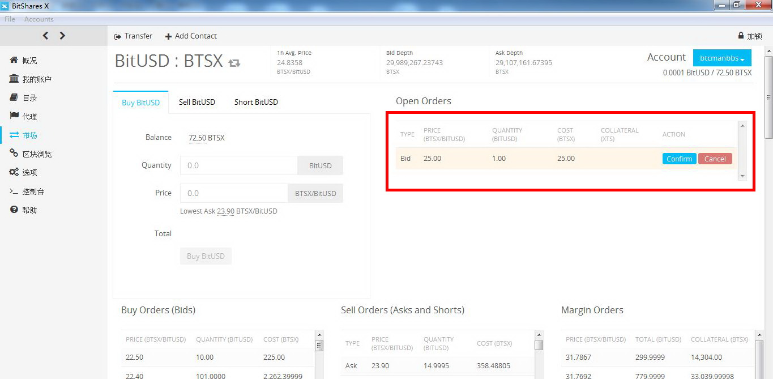This screenshot has width=773, height=379.
Task: Confirm the open Bid order
Action: 679,159
